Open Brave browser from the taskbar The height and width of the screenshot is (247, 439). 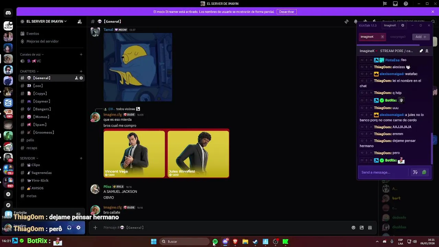pyautogui.click(x=235, y=242)
